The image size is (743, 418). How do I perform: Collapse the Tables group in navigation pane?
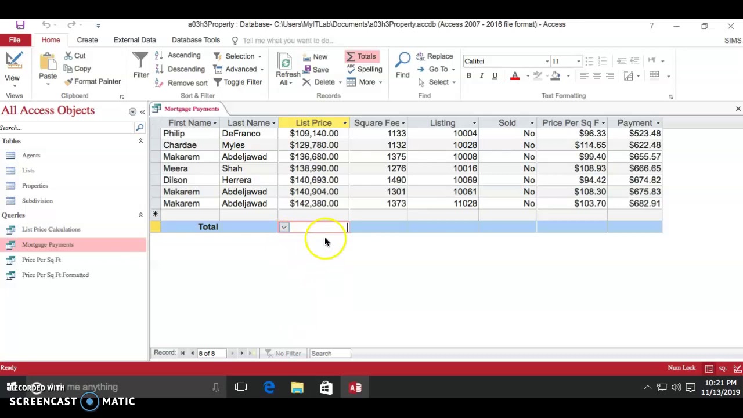click(140, 141)
